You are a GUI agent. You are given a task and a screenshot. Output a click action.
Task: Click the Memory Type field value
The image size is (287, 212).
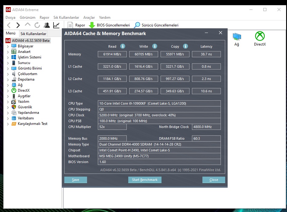click(x=159, y=144)
